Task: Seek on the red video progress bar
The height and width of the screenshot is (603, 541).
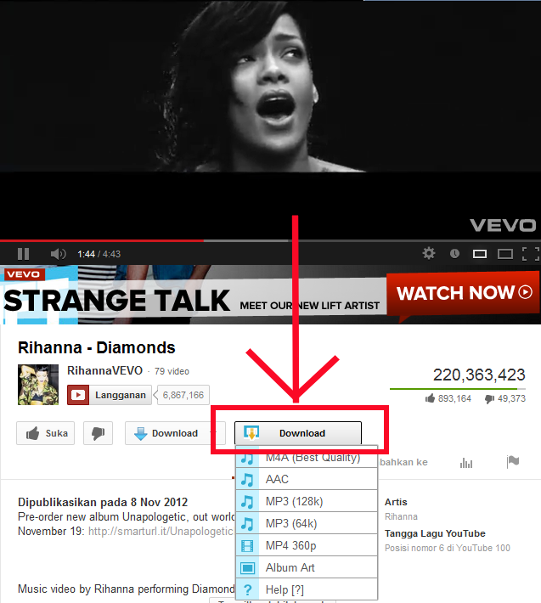Action: point(102,240)
